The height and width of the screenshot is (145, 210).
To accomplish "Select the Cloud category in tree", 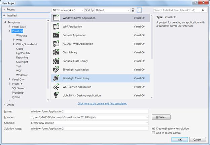I will click(20, 49).
